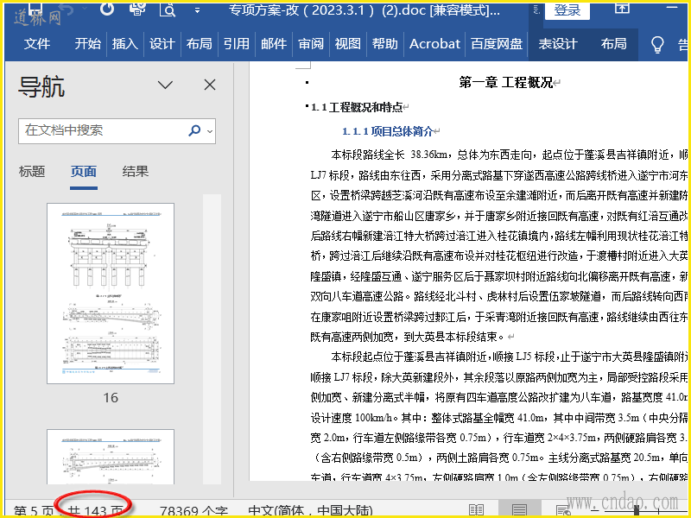Click the navigation pane vertical scrollbar

click(x=212, y=339)
